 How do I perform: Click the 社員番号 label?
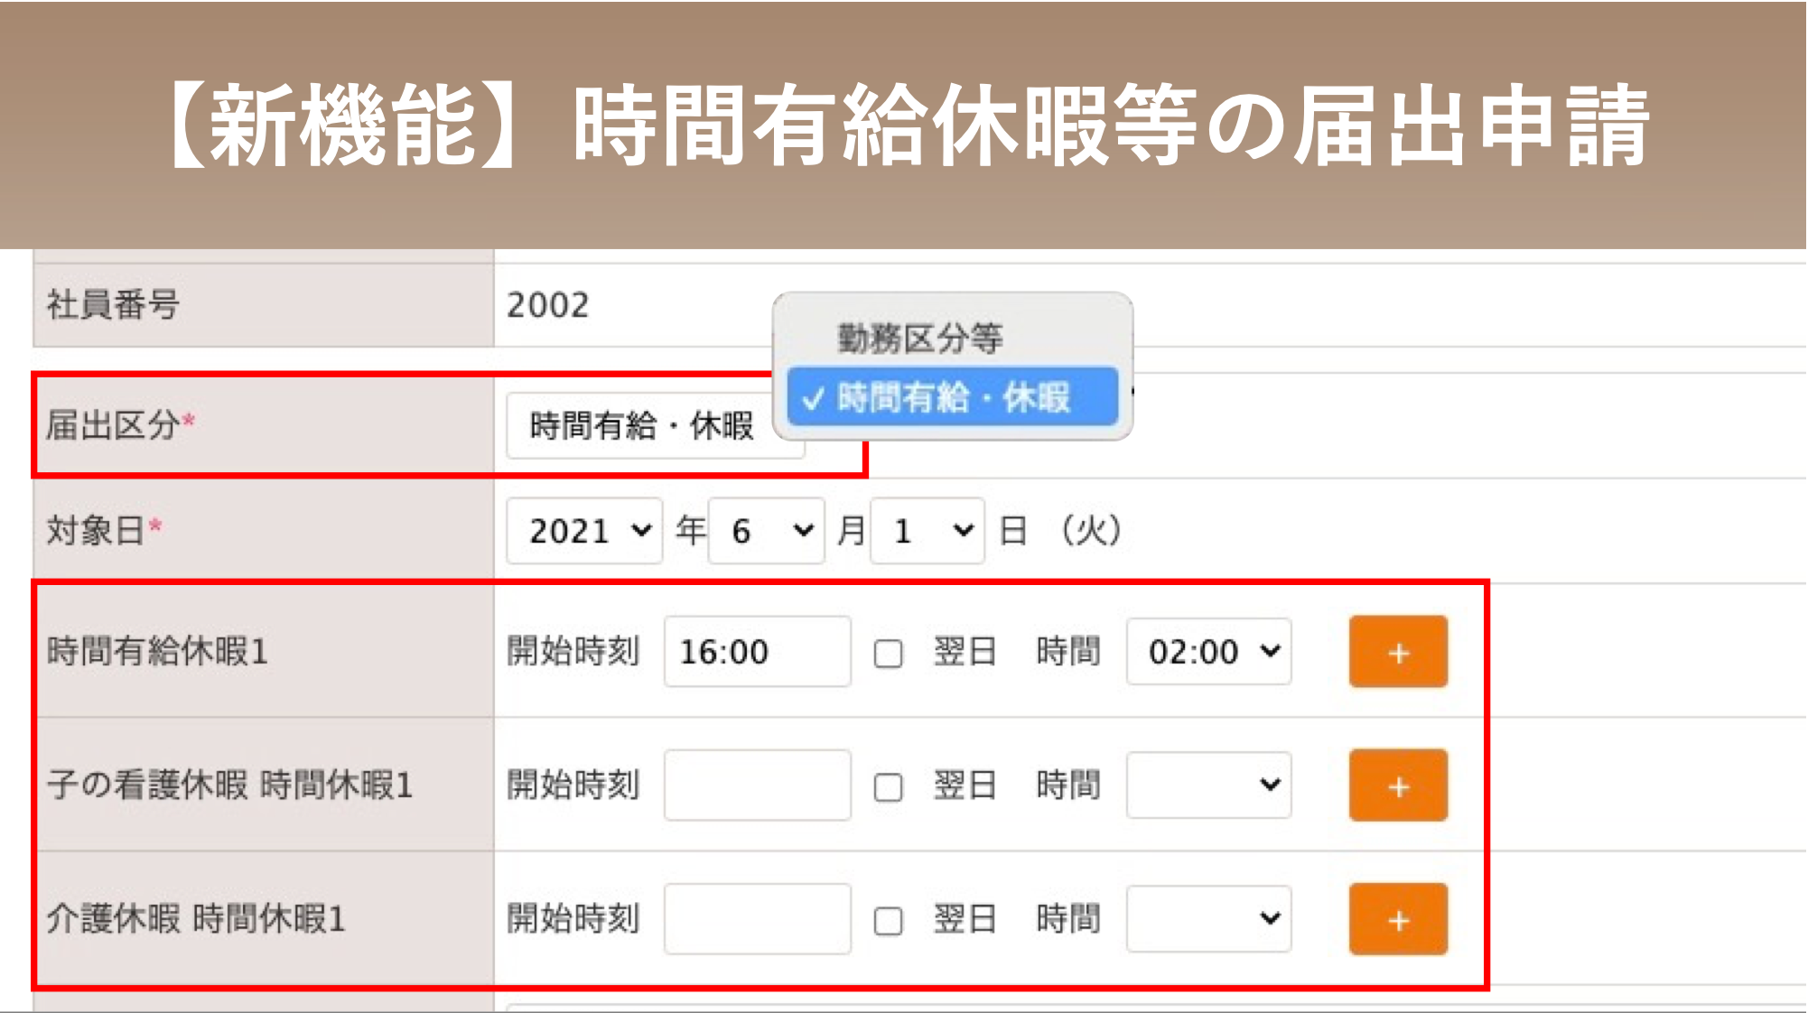coord(113,305)
